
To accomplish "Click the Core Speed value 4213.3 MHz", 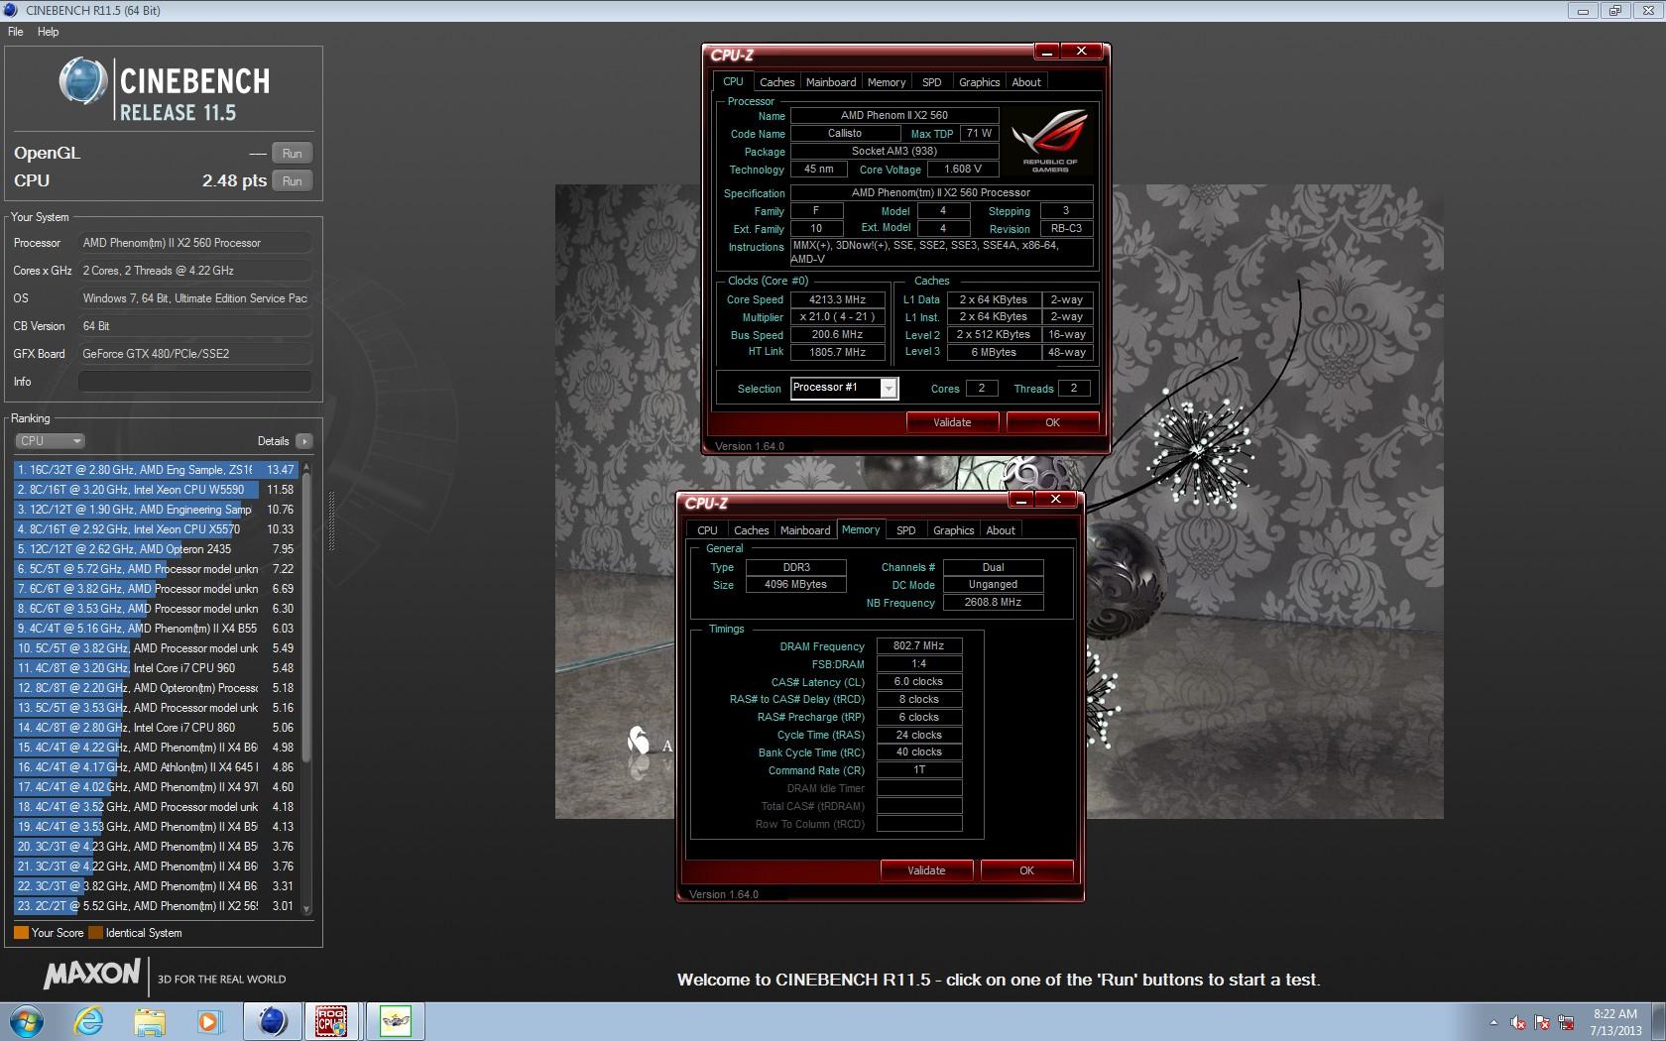I will (x=837, y=299).
